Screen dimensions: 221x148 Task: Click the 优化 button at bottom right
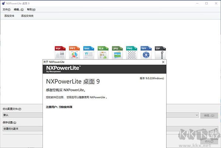tap(209, 141)
